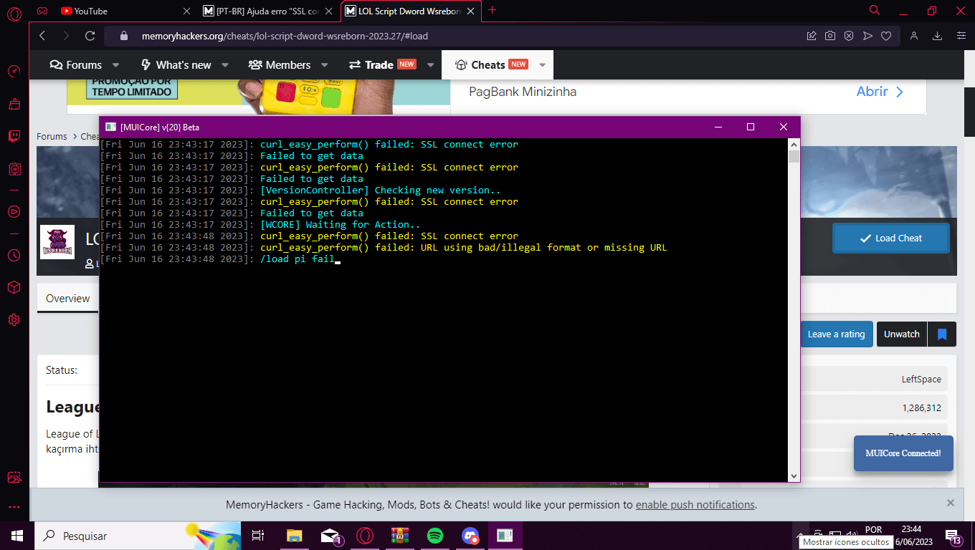This screenshot has width=975, height=550.
Task: Open sidebar History clock icon
Action: click(x=14, y=255)
